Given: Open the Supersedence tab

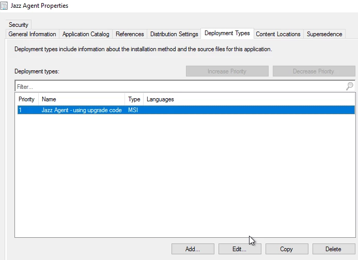Looking at the screenshot, I should [x=324, y=34].
